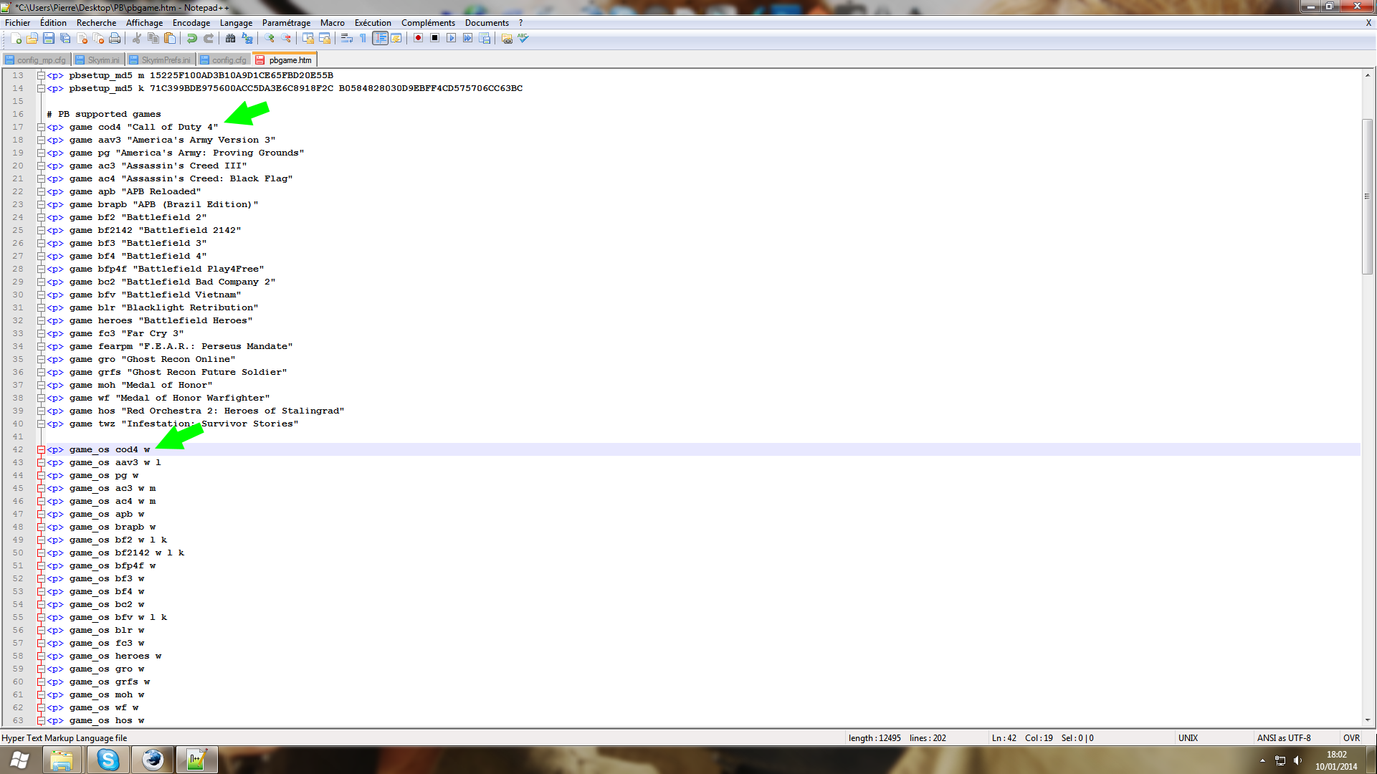The width and height of the screenshot is (1377, 774).
Task: Open the Encodage menu
Action: [x=191, y=23]
